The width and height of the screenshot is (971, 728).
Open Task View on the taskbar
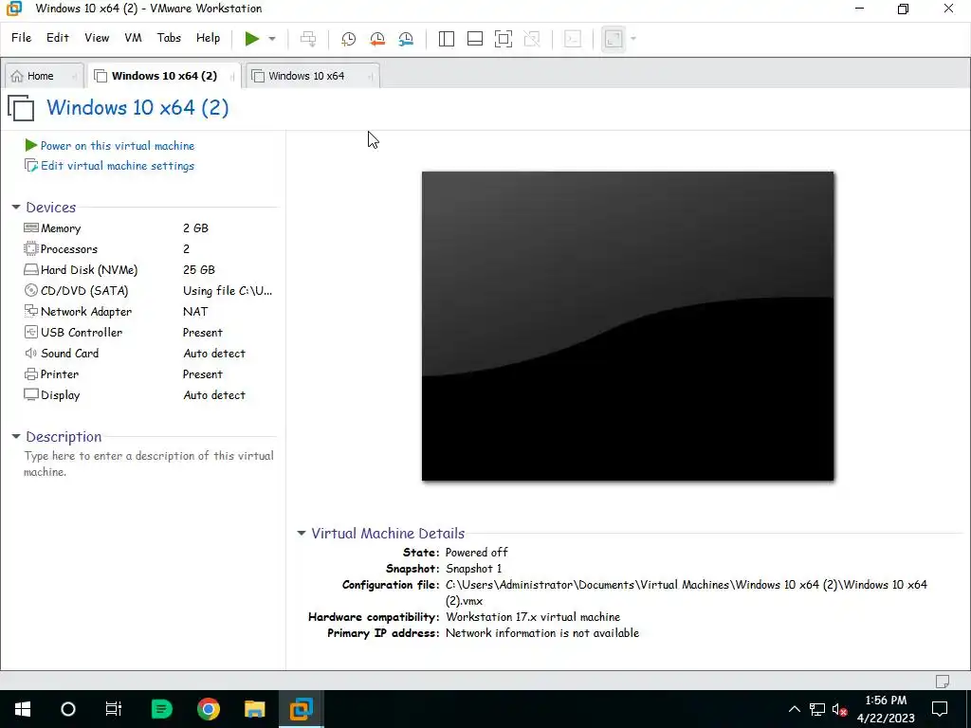114,709
